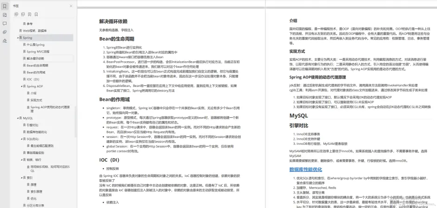The width and height of the screenshot is (437, 208).
Task: Select the SQL优化 bookmark label
Action: (x=33, y=139)
